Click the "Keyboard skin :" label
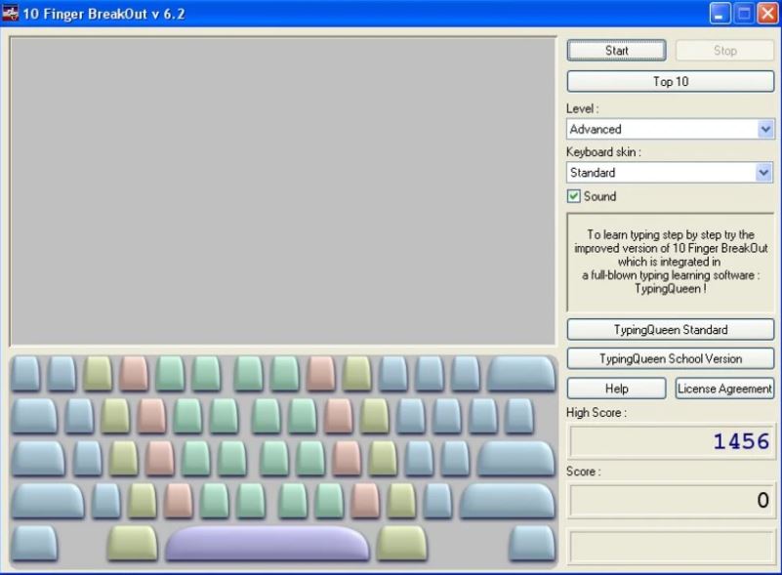The height and width of the screenshot is (575, 782). [x=603, y=152]
